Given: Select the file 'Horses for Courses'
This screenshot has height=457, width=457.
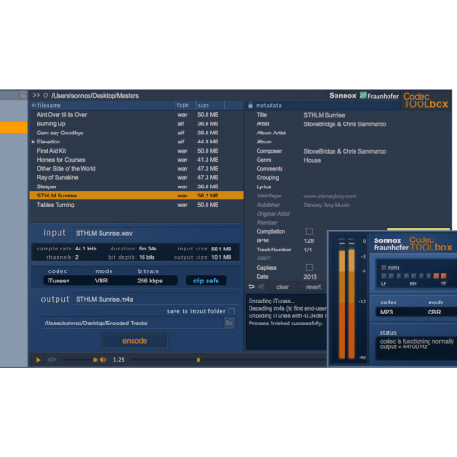Looking at the screenshot, I should (x=136, y=160).
